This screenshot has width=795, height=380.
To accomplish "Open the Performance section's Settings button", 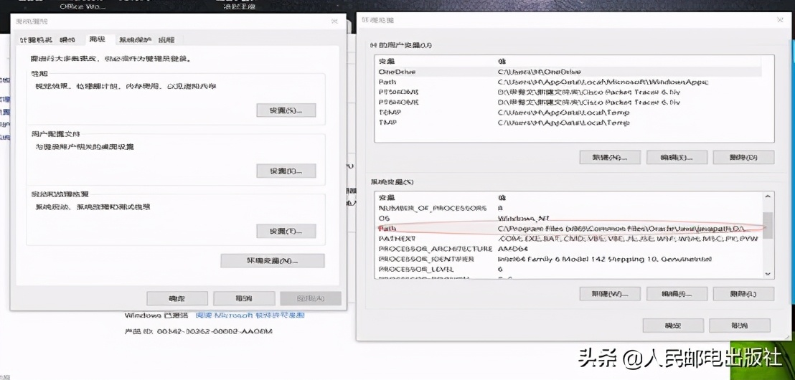I will coord(286,110).
